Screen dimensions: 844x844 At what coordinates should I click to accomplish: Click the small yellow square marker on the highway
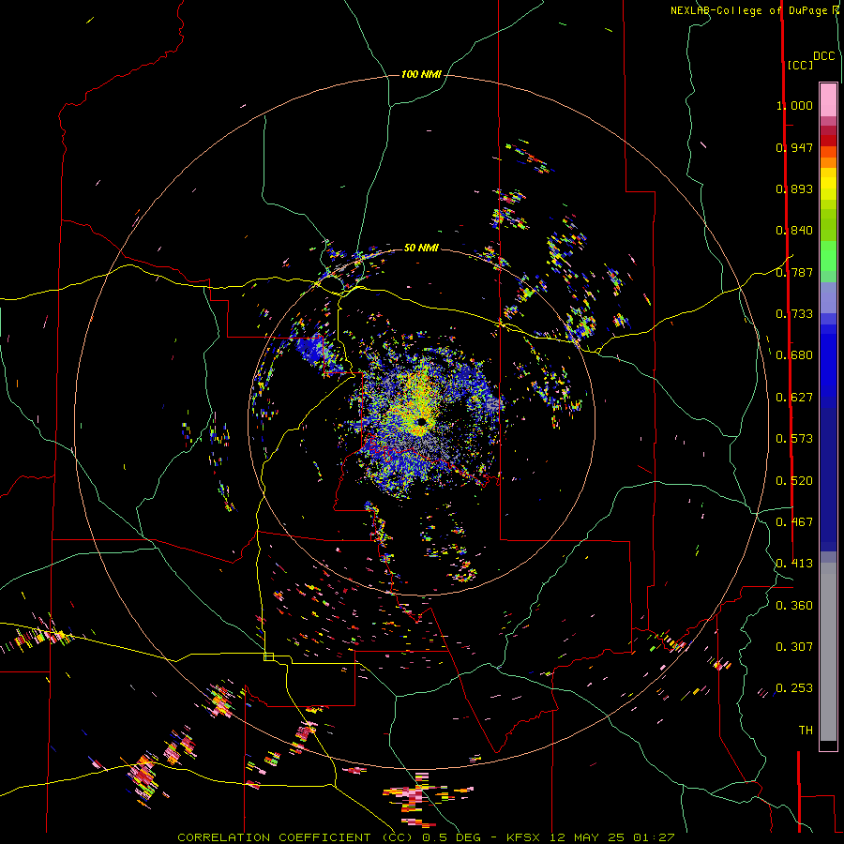(x=268, y=656)
